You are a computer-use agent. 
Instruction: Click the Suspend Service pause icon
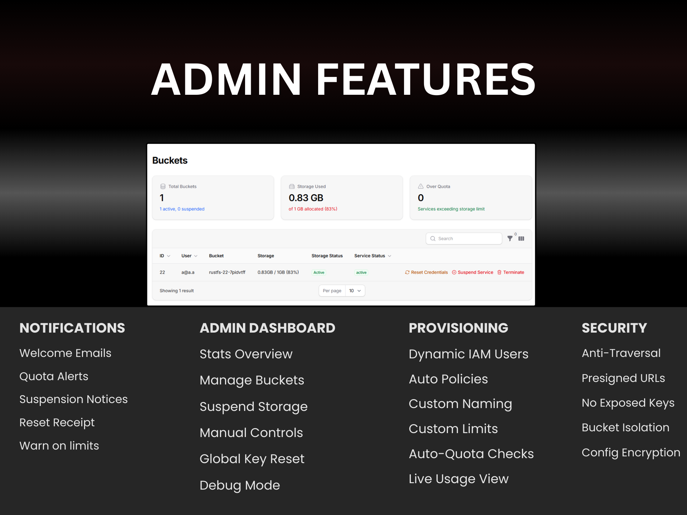(454, 273)
